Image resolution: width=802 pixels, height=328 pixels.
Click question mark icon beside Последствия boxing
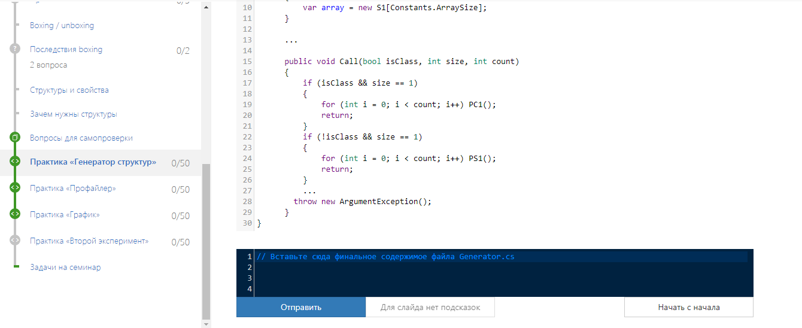click(15, 49)
